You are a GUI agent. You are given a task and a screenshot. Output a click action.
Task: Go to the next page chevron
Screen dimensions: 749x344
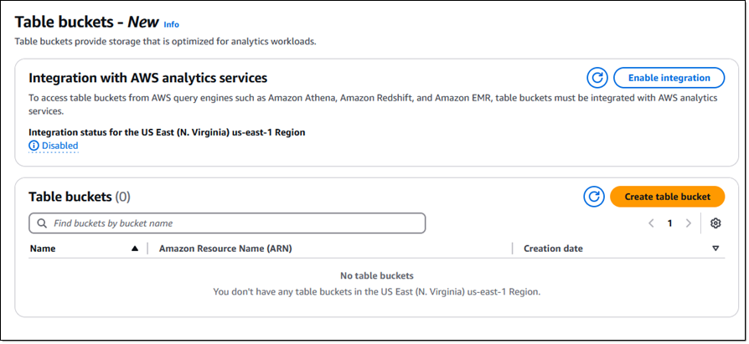click(689, 223)
